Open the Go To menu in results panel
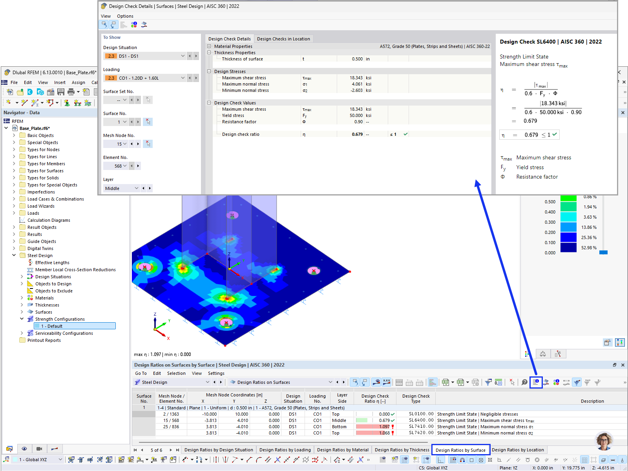Image resolution: width=628 pixels, height=471 pixels. pos(141,373)
